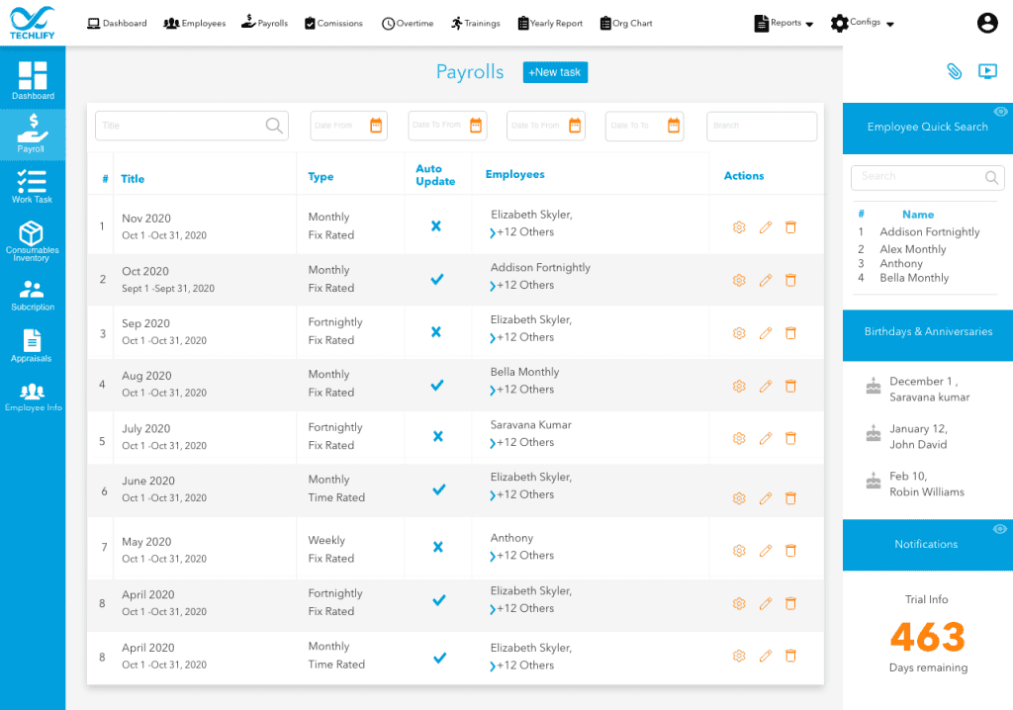Open settings gear for Nov 2020 payroll
The width and height of the screenshot is (1013, 710).
(x=739, y=227)
